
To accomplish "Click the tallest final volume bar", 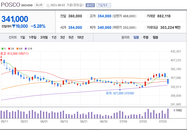I will click(168, 113).
